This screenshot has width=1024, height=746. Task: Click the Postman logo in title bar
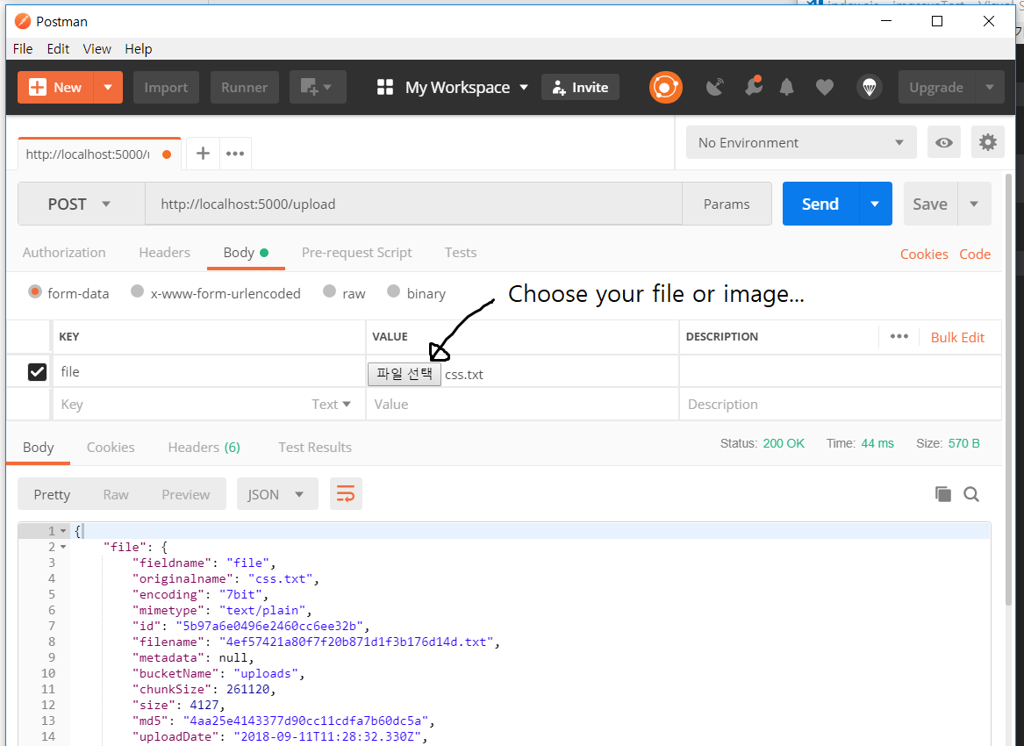[23, 22]
